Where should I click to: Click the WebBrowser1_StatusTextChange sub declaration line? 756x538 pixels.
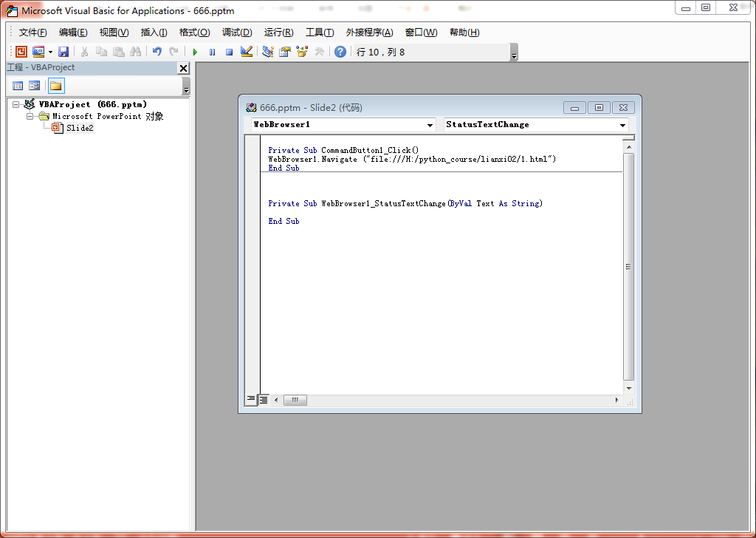click(405, 204)
